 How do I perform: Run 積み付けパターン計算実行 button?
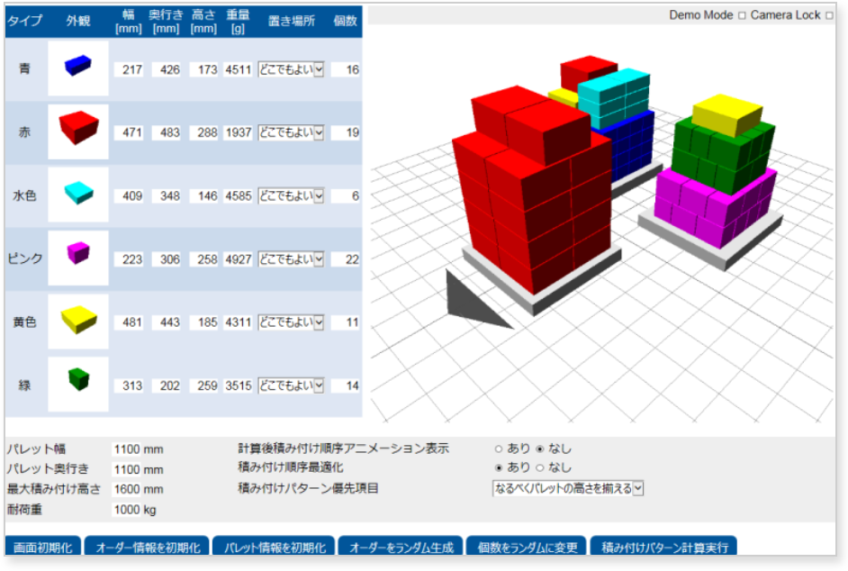coord(664,547)
